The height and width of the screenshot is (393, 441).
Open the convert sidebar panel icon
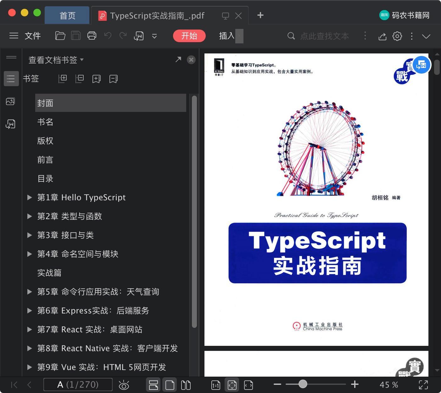click(10, 124)
